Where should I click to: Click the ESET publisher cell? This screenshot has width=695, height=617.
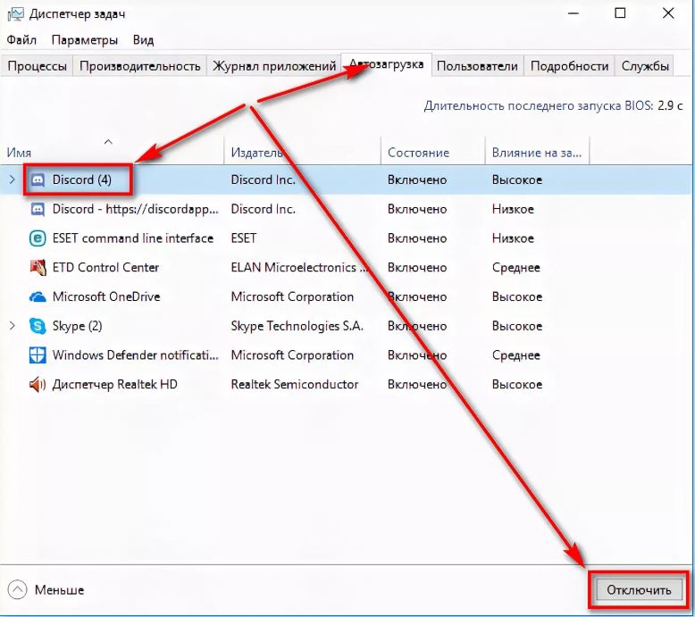pyautogui.click(x=243, y=238)
